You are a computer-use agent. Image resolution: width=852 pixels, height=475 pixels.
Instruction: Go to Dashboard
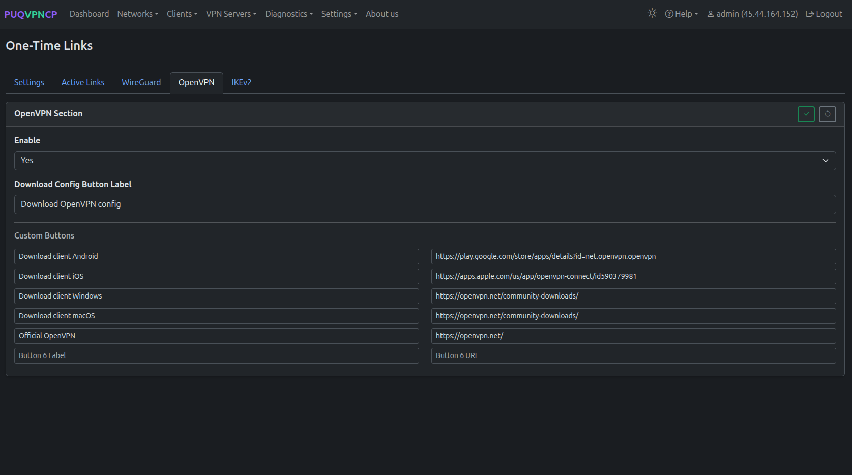point(89,14)
